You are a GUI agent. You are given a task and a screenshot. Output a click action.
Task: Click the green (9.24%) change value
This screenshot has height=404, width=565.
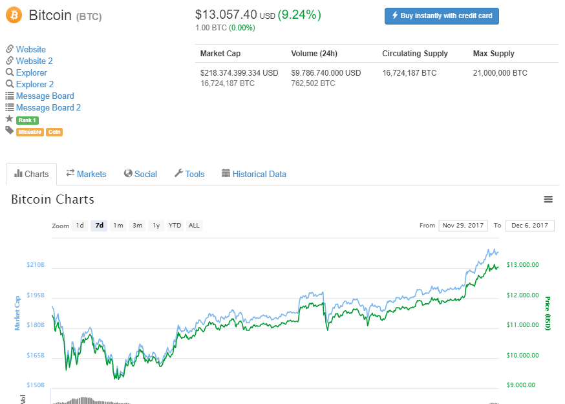(299, 15)
